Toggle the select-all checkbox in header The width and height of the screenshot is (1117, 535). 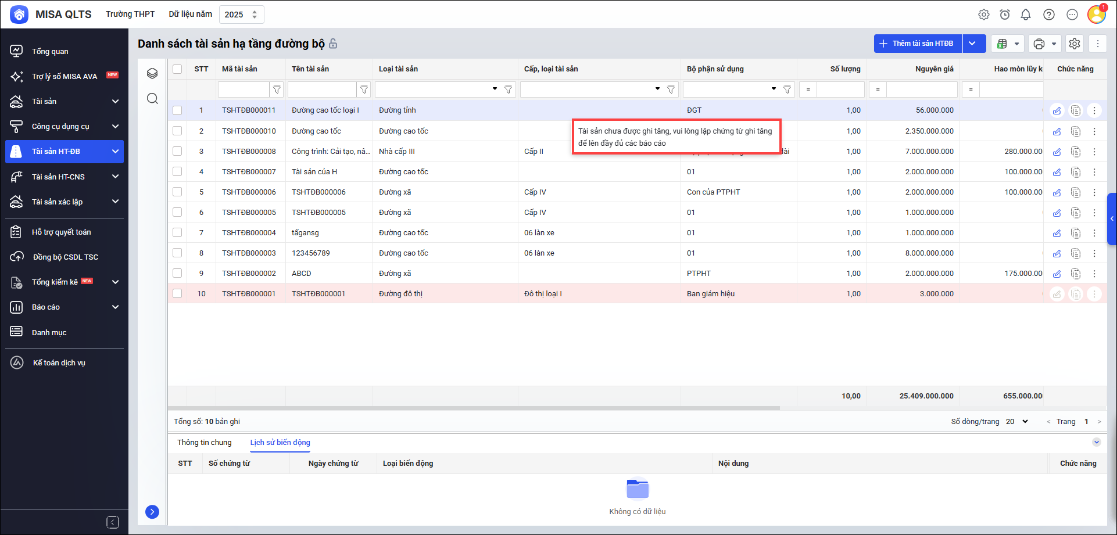(x=177, y=69)
